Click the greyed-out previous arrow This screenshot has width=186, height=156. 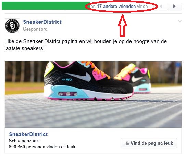(x=161, y=7)
